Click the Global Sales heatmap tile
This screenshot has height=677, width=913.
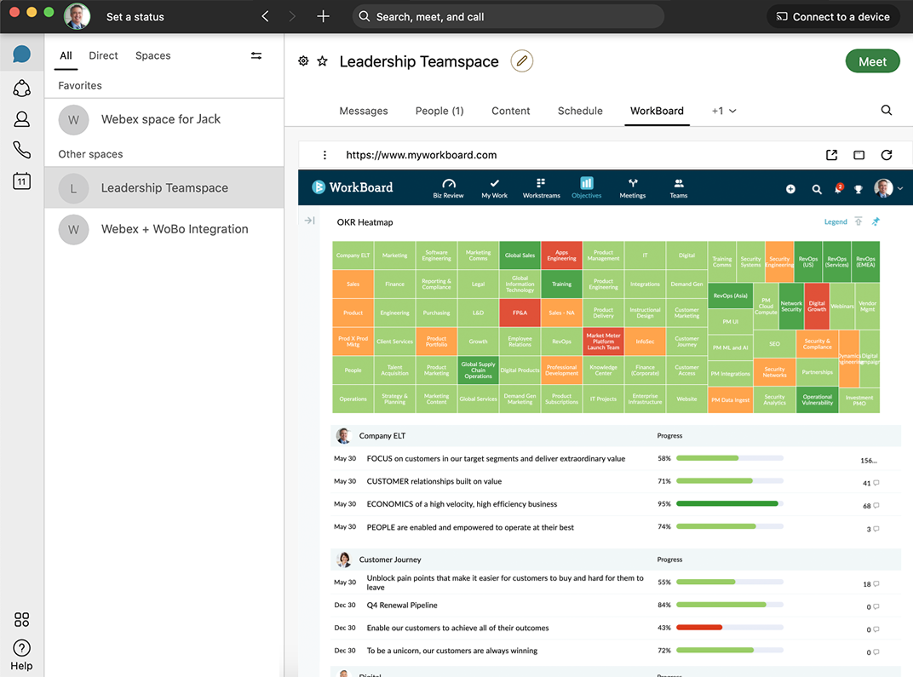520,255
